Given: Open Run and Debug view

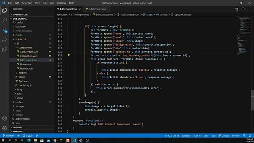Looking at the screenshot, I should 4,40.
